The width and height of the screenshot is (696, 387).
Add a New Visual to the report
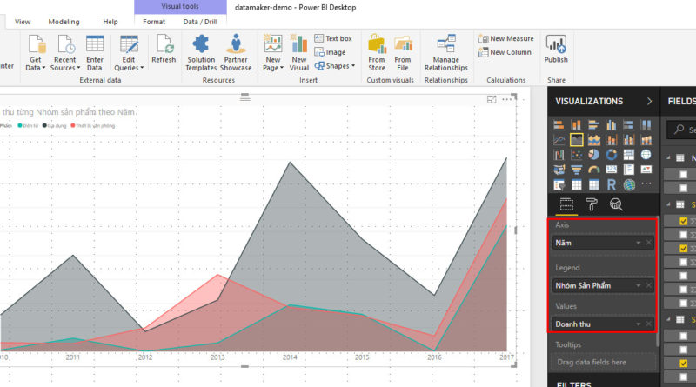point(299,53)
